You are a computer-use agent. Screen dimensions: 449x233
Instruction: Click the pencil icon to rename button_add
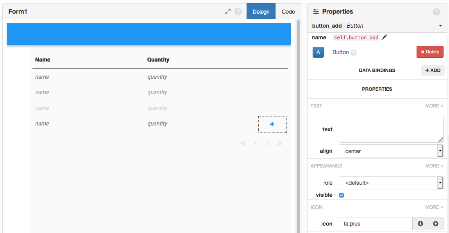pos(385,37)
